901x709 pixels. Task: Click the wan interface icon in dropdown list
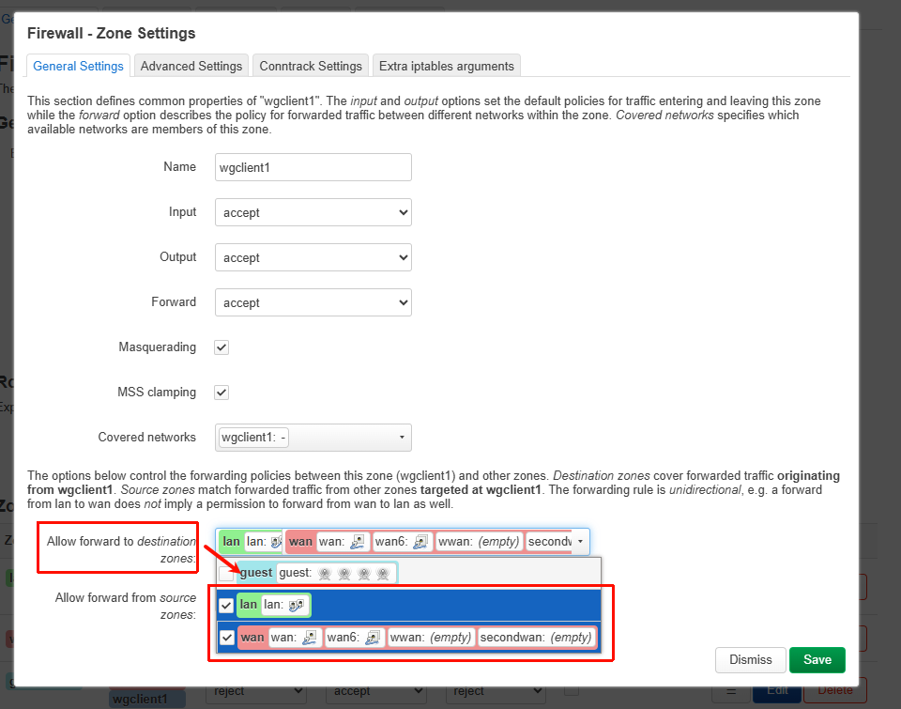309,638
